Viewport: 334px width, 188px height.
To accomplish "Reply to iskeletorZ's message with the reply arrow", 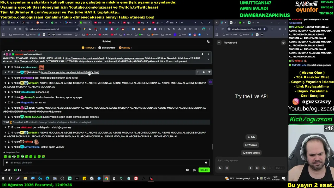I will [198, 72].
